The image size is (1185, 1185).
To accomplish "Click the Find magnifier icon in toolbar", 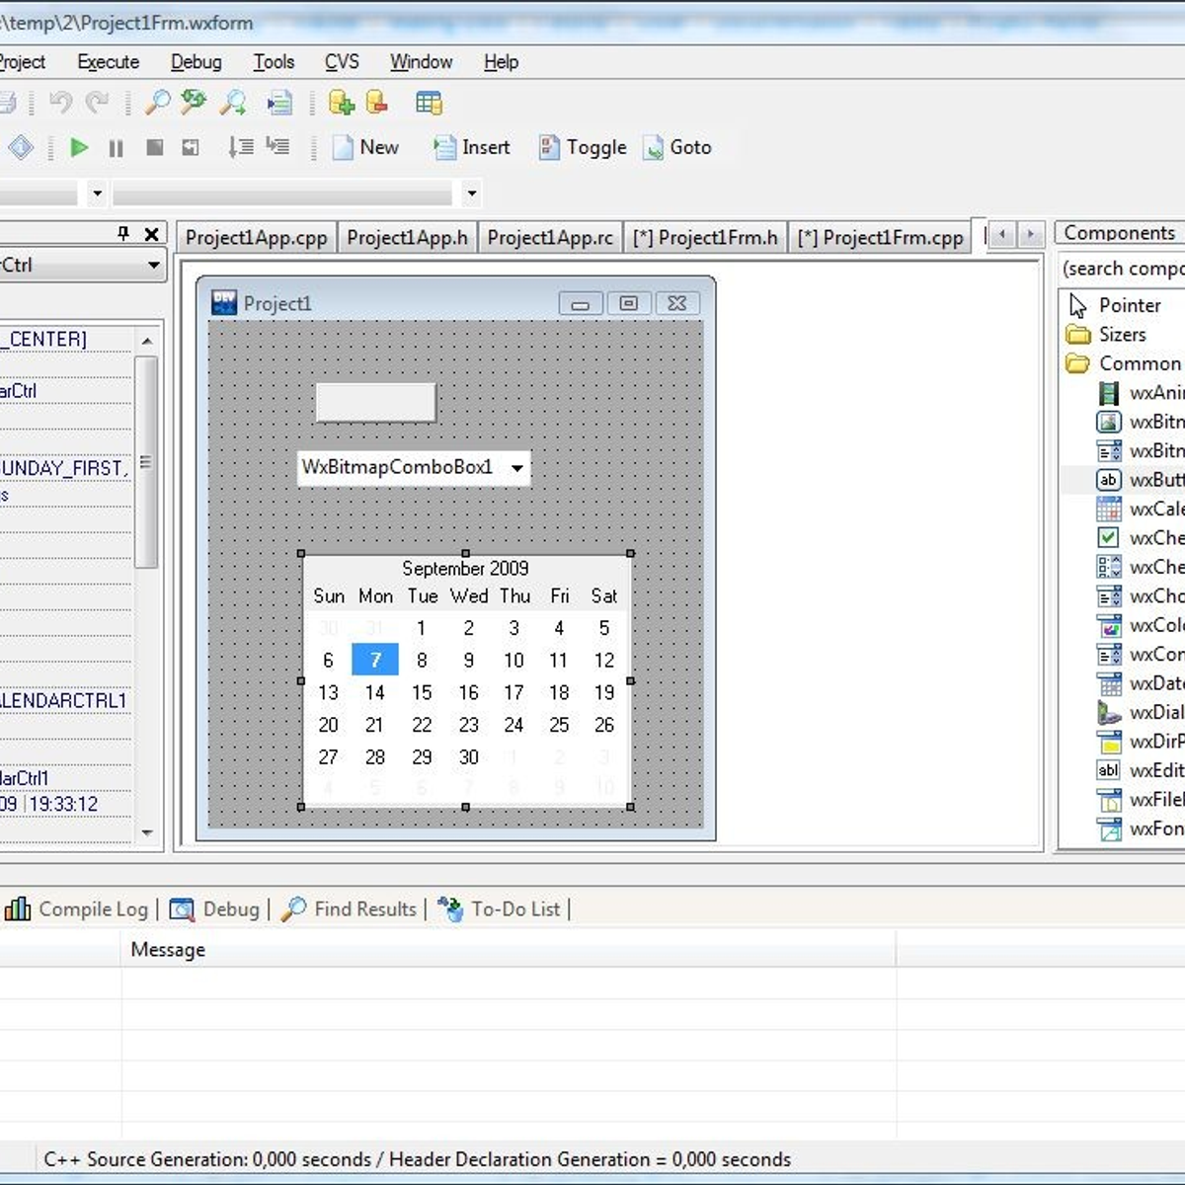I will (x=157, y=103).
